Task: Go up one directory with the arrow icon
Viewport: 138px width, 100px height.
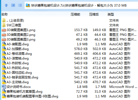Action: coord(6,5)
